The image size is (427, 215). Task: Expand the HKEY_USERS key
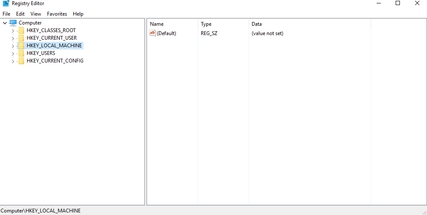click(13, 54)
